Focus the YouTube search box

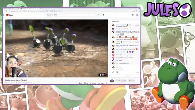point(71,15)
